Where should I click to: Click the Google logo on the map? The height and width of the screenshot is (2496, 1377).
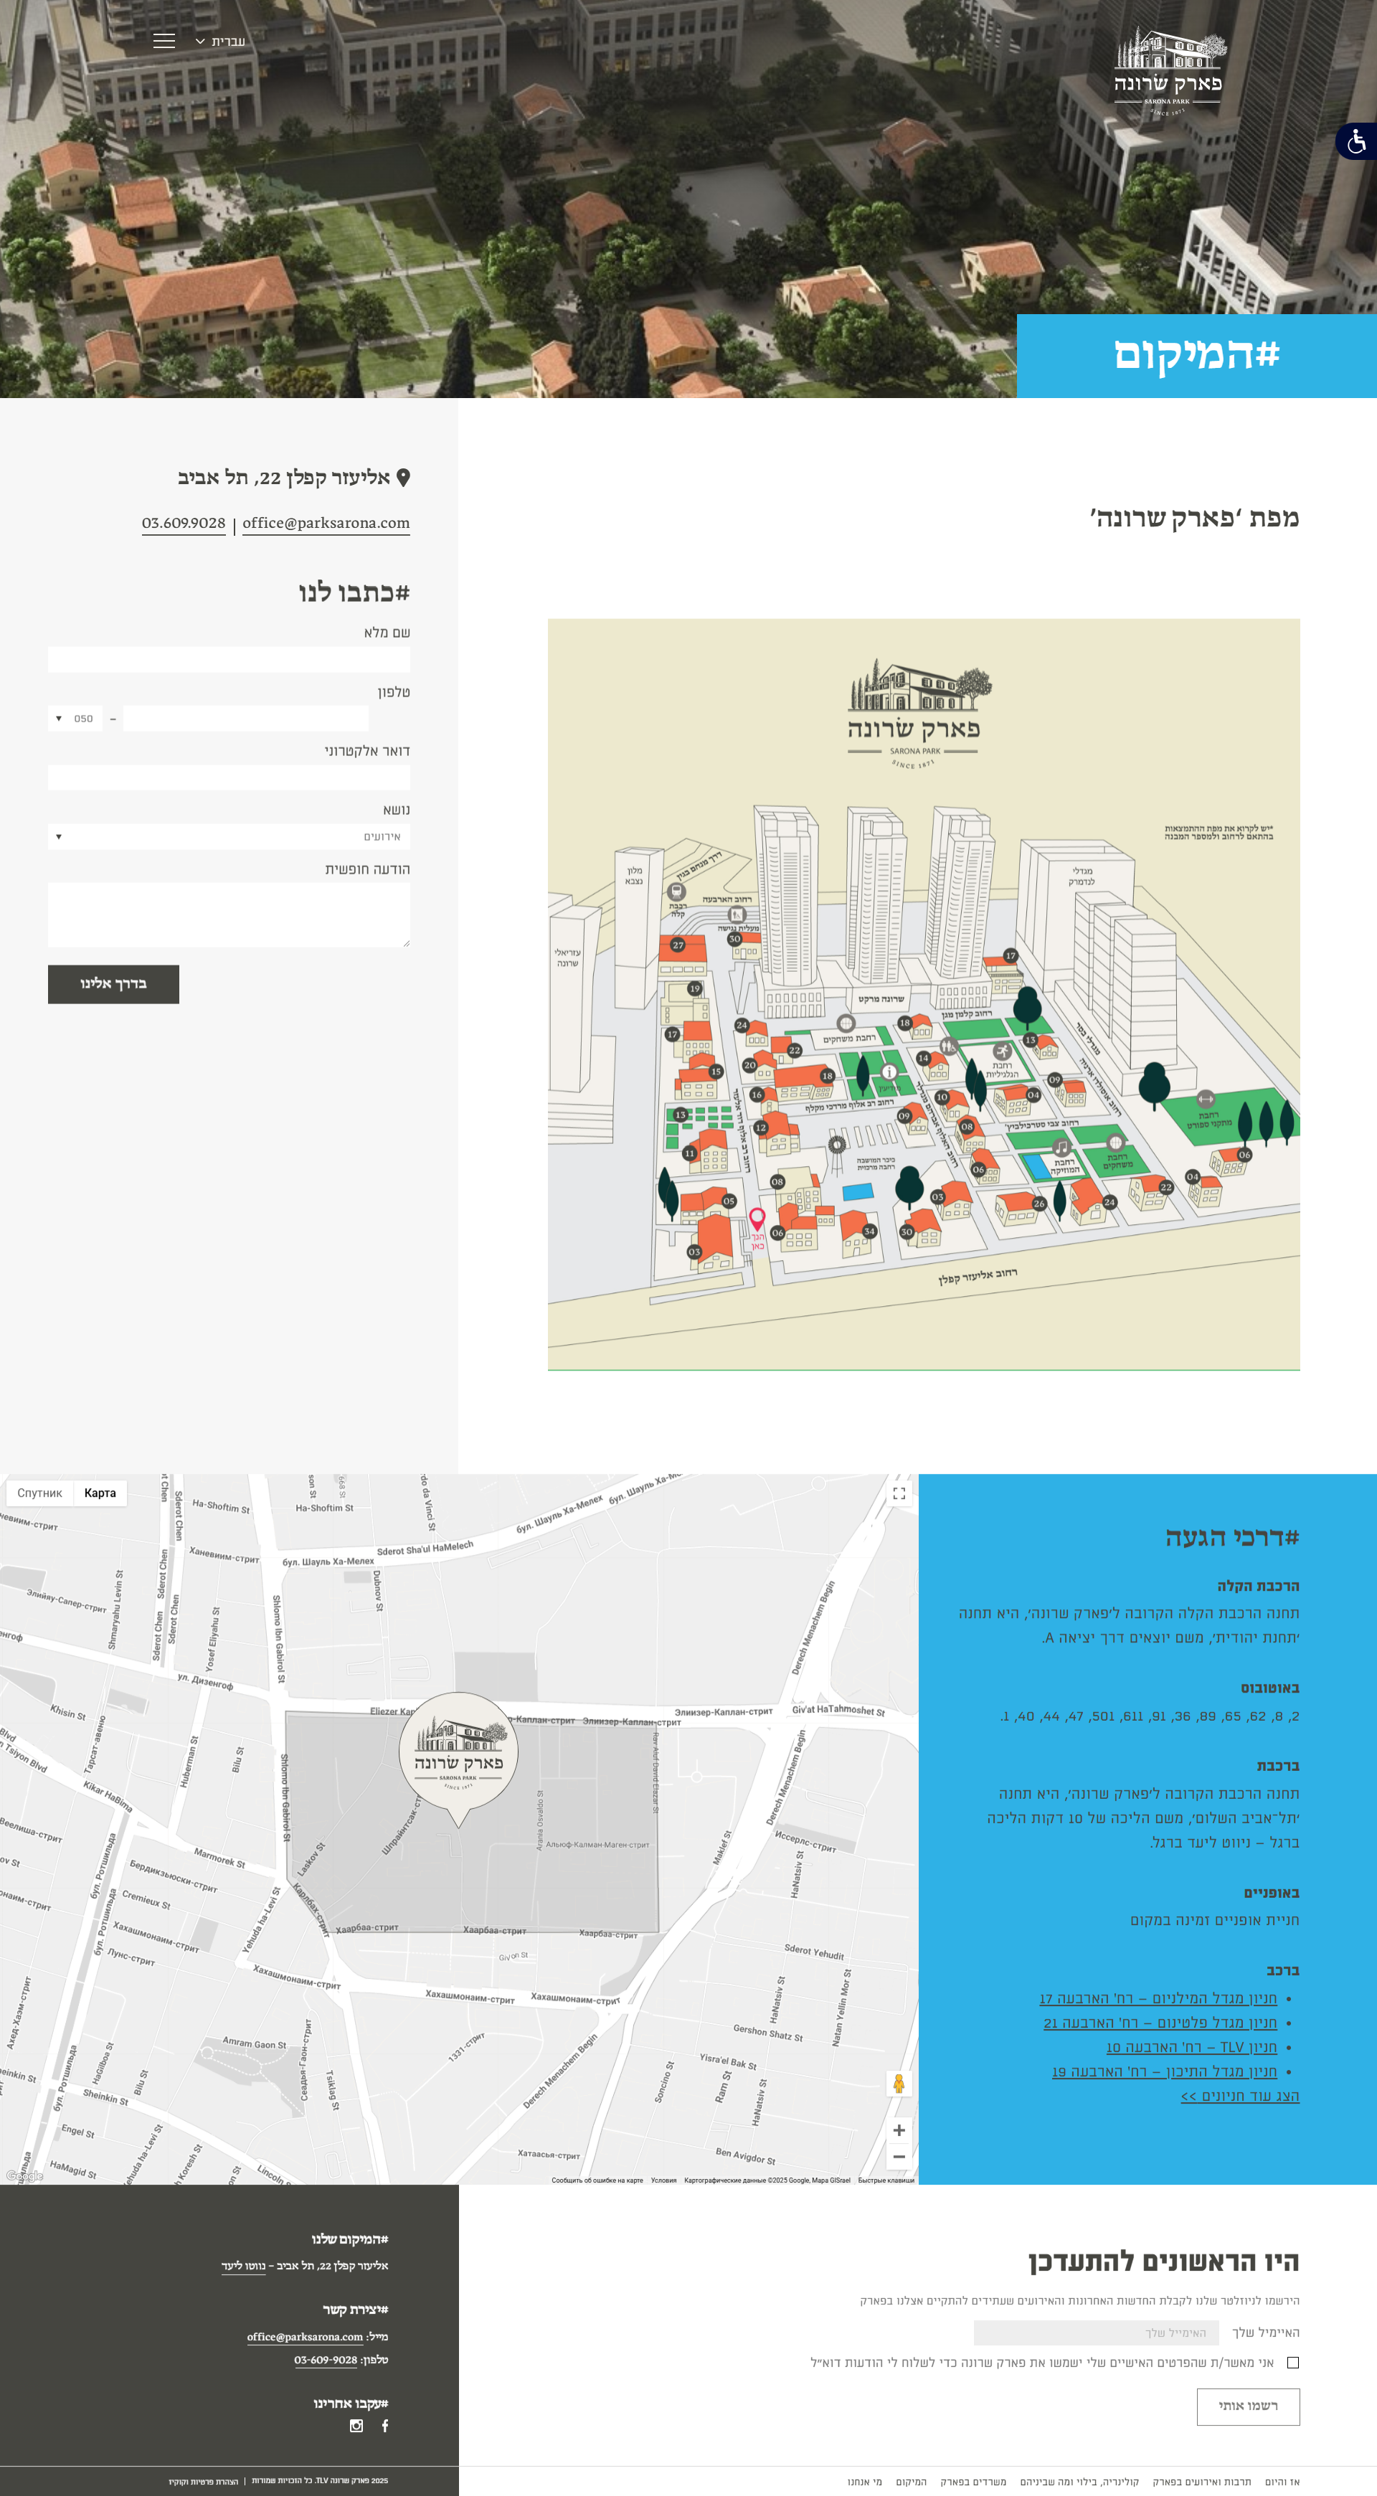click(25, 2175)
